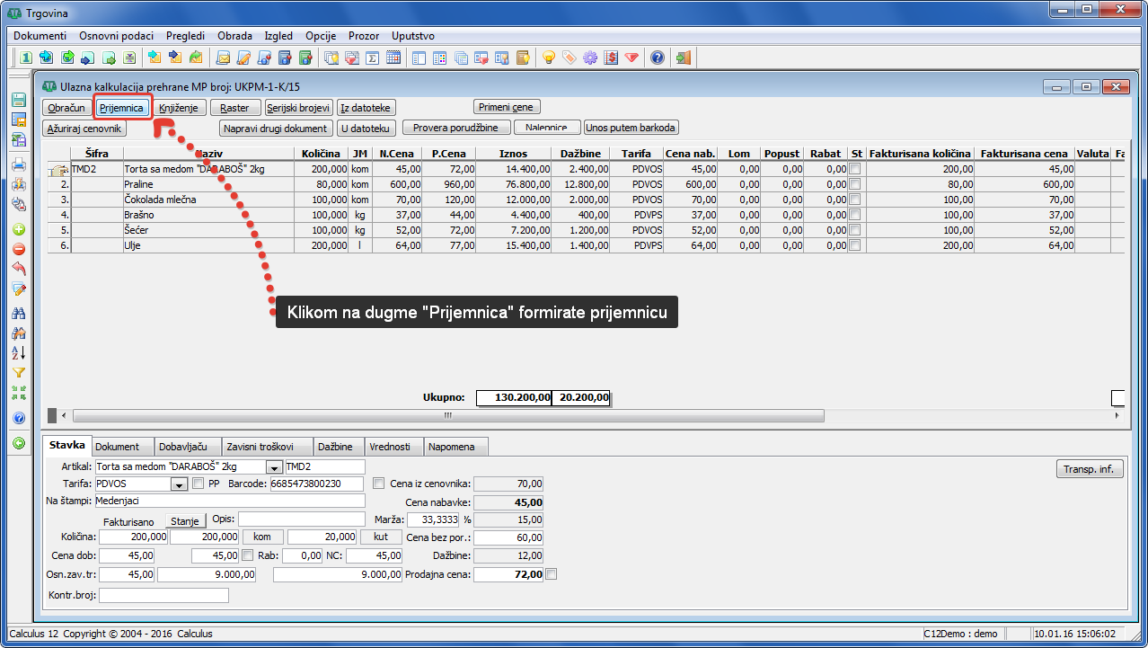
Task: Toggle the PP checkbox next to Tarifa
Action: pyautogui.click(x=198, y=484)
